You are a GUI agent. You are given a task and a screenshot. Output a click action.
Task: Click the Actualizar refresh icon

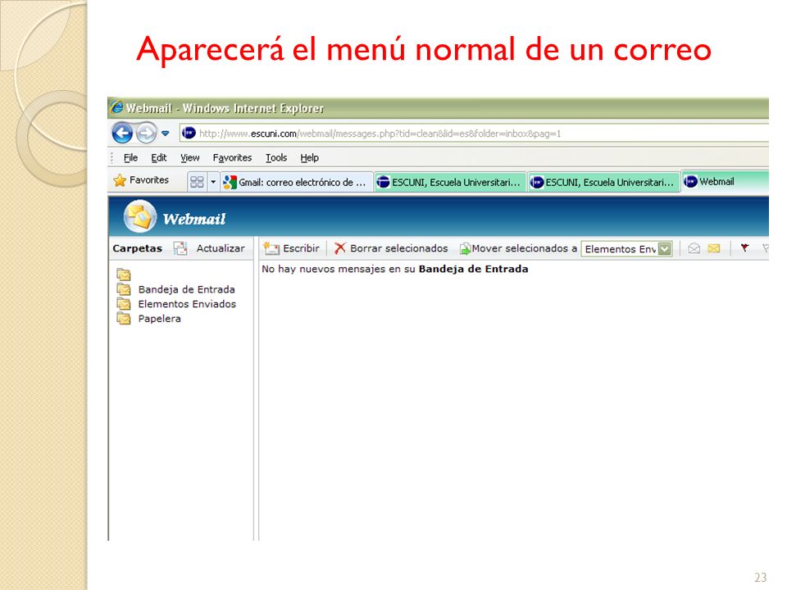tap(180, 248)
